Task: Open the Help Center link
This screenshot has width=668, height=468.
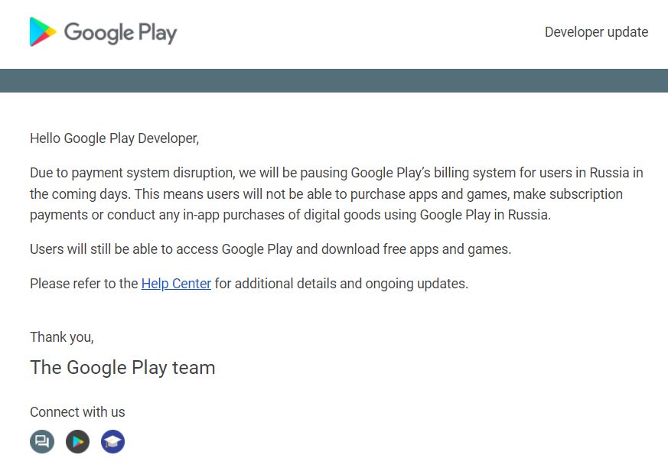Action: coord(176,284)
